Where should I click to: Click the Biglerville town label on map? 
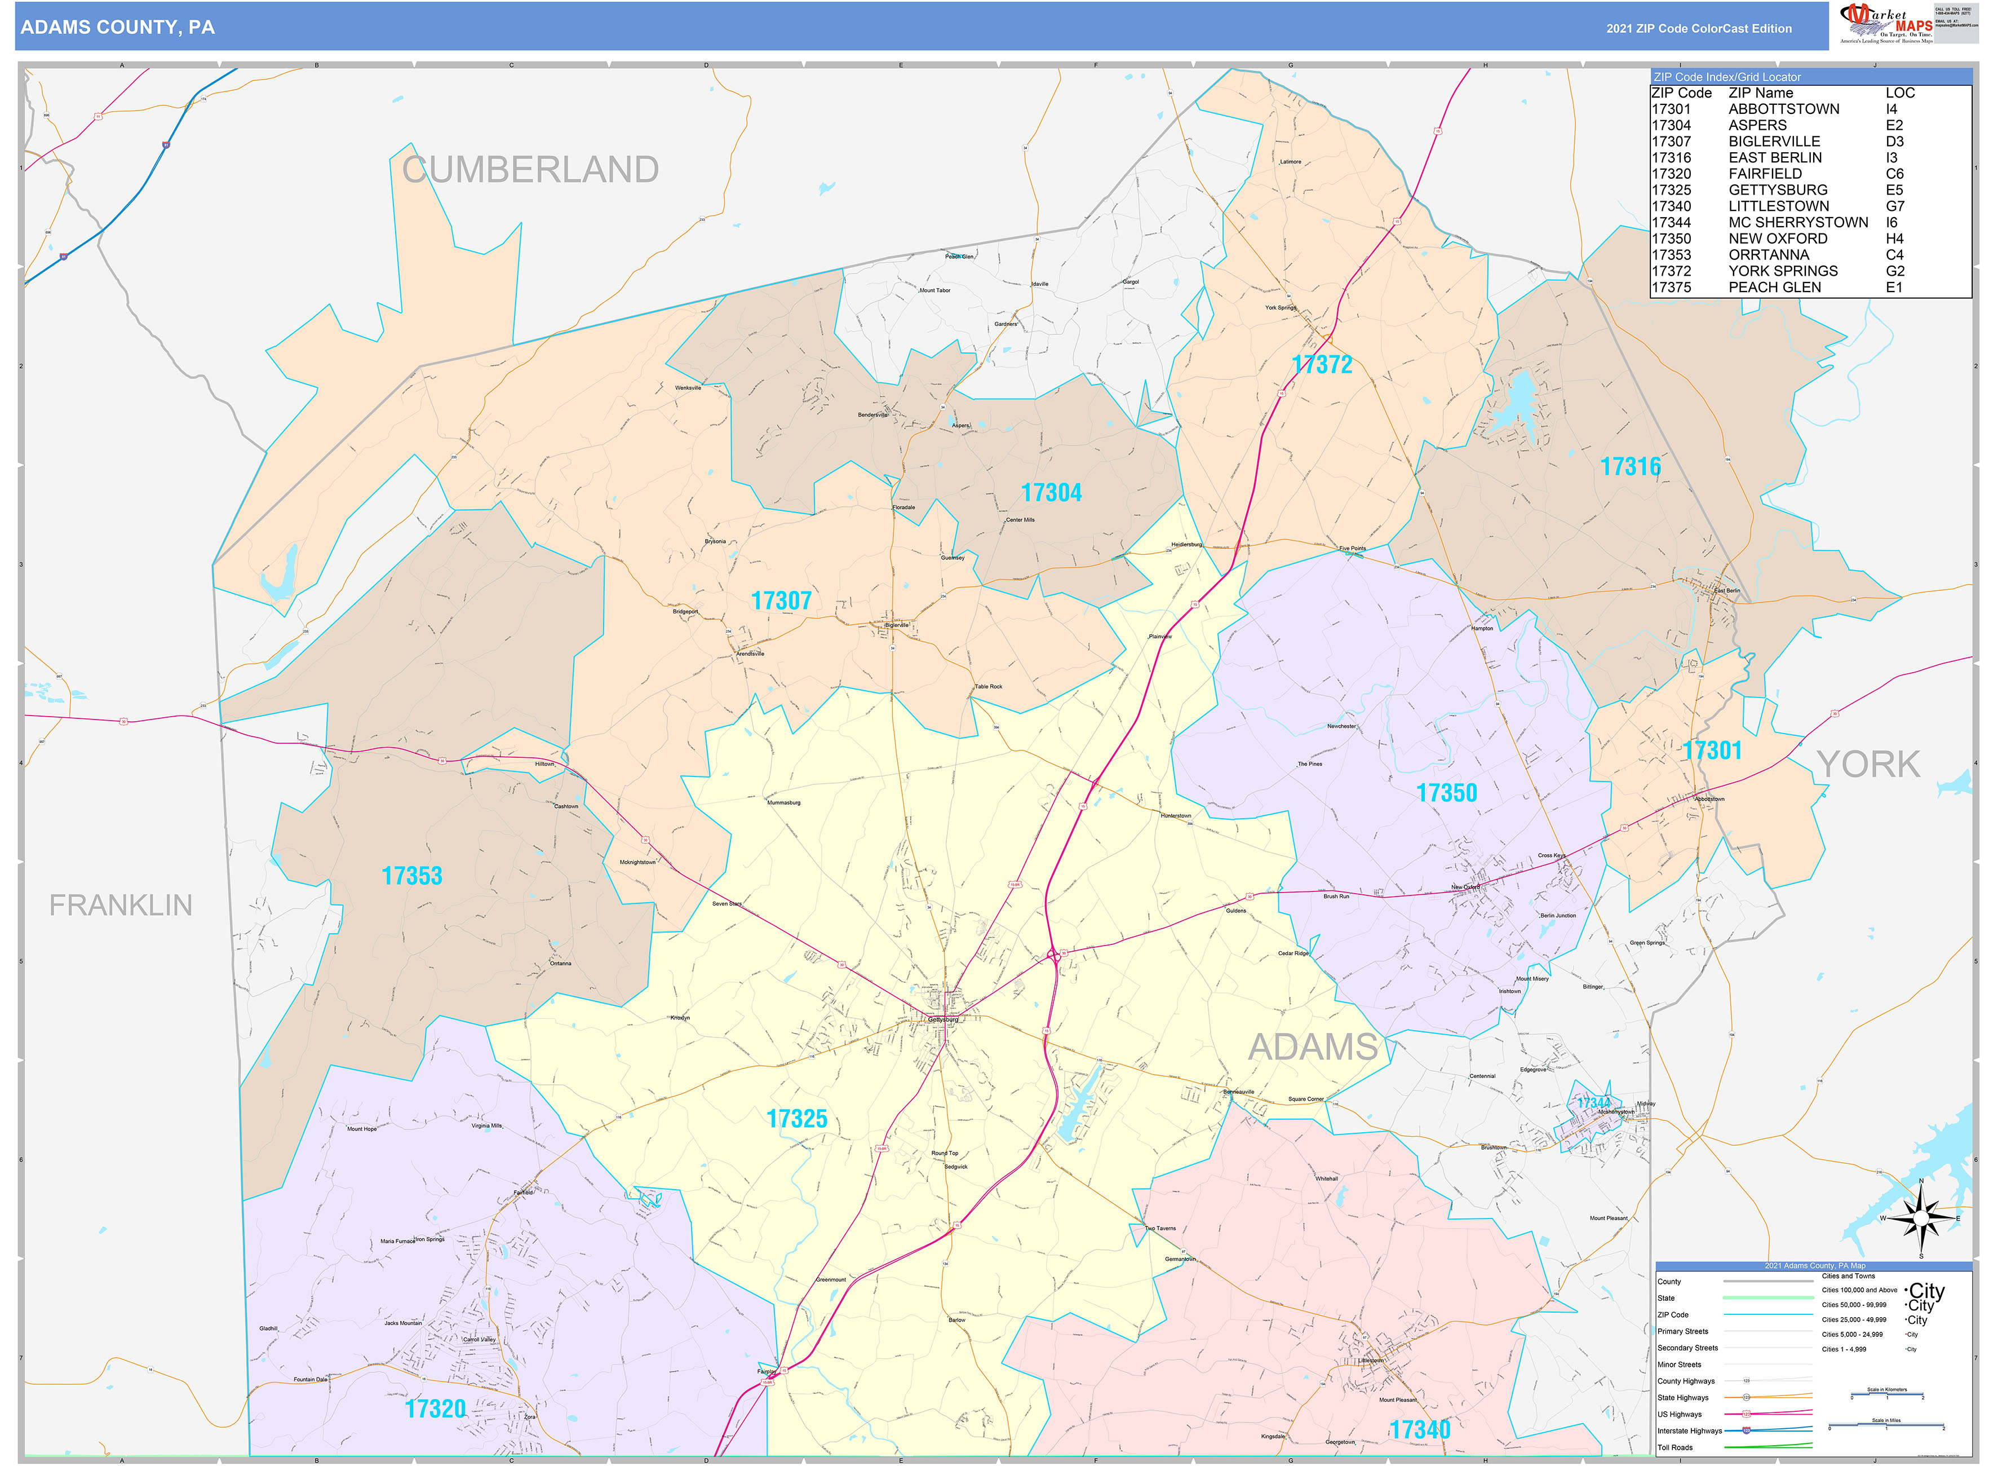click(897, 625)
